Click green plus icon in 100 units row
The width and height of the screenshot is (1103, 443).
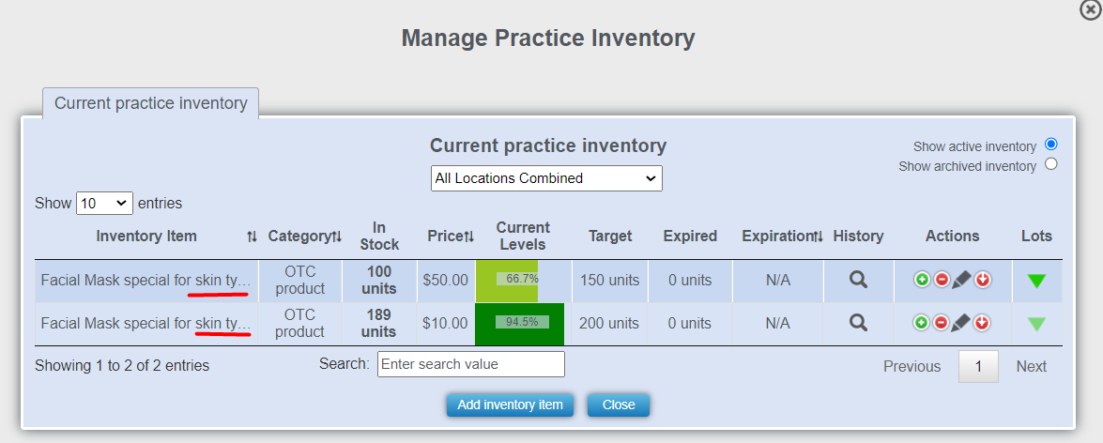(x=921, y=280)
